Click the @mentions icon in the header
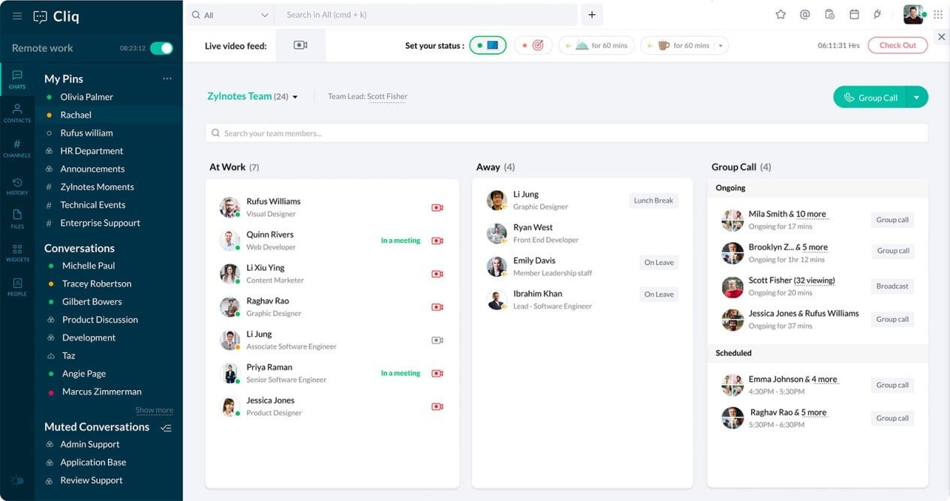Image resolution: width=950 pixels, height=501 pixels. pos(803,14)
